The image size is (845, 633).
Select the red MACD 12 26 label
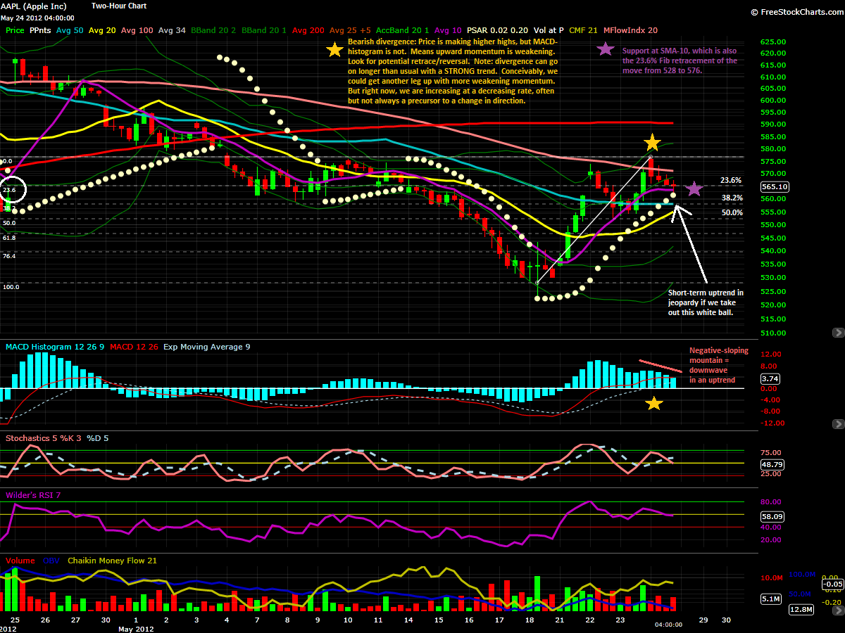pos(133,347)
